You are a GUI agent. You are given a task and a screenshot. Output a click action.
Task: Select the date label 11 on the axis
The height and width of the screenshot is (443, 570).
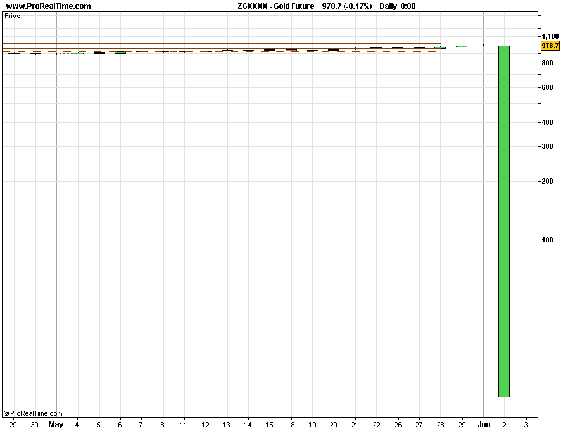point(184,425)
